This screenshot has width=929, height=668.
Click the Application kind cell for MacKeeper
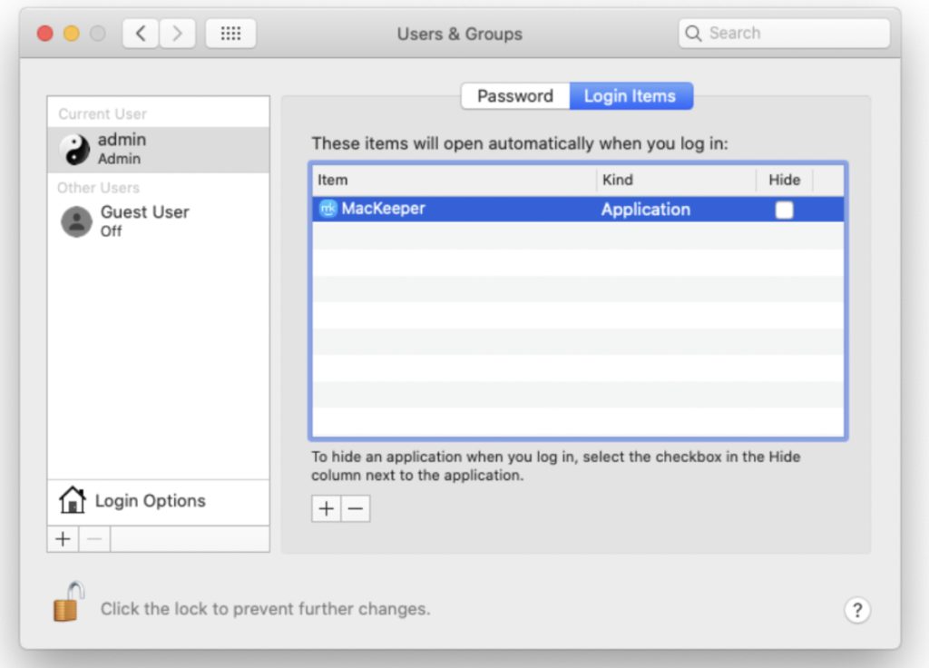(x=646, y=210)
